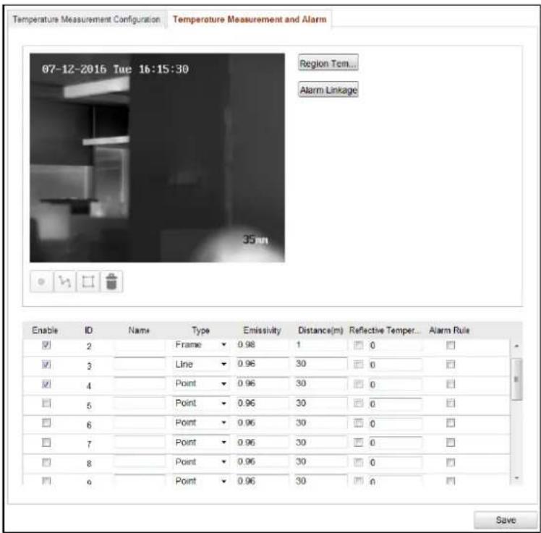The width and height of the screenshot is (541, 533).
Task: Click Name field for ID 3
Action: click(140, 364)
